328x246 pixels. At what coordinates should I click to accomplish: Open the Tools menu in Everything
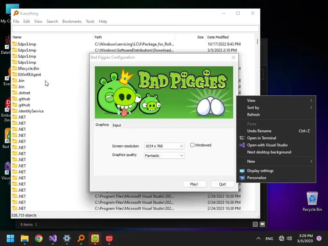coord(90,21)
